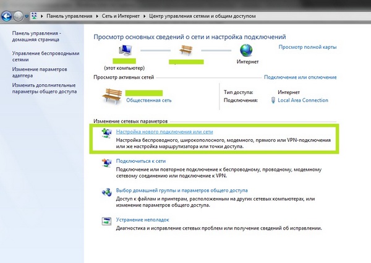
Task: Open Панель управления - домашняя страница link
Action: pos(36,37)
